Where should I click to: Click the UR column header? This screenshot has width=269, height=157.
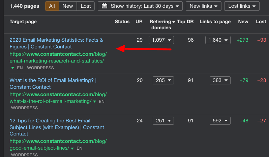(139, 22)
